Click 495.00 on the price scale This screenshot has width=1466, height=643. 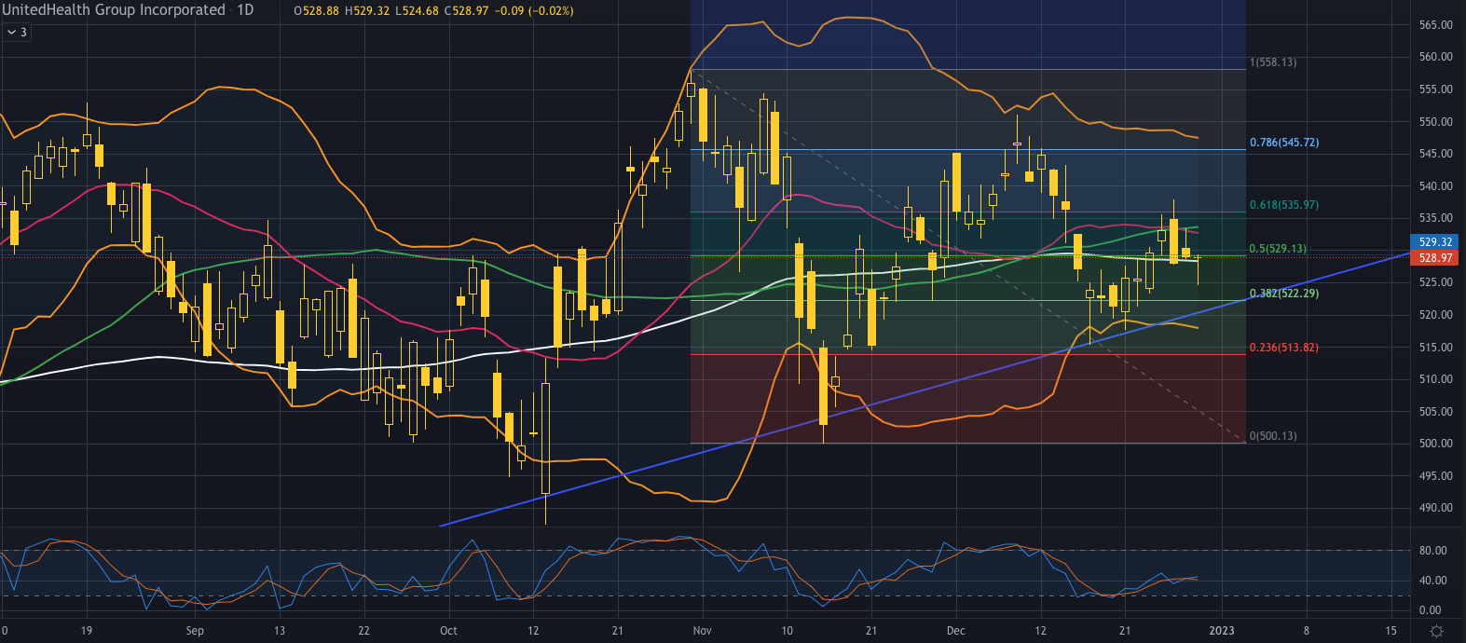point(1436,476)
